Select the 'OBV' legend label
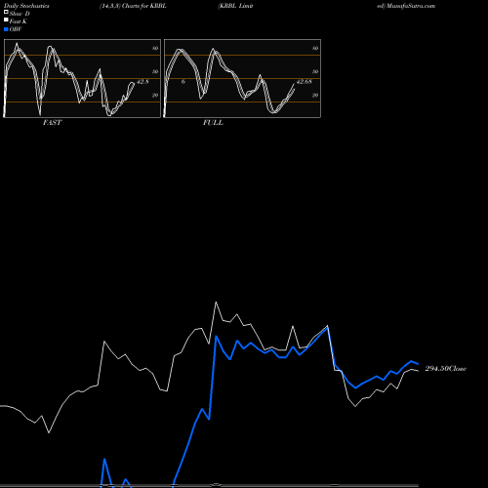 tap(16, 29)
